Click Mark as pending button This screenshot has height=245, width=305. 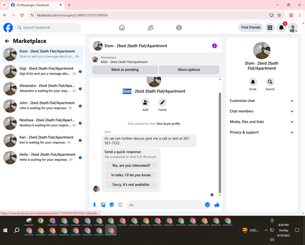(x=125, y=70)
